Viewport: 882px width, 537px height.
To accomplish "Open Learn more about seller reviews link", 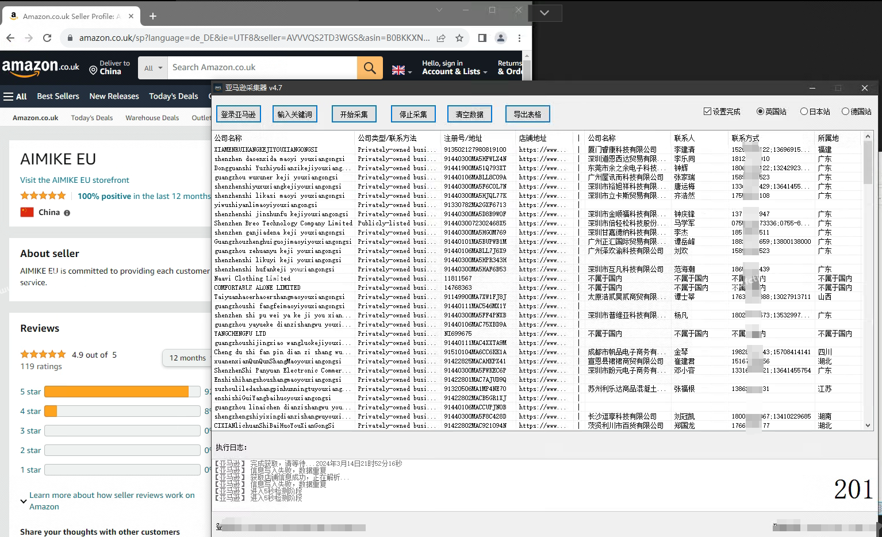I will (x=112, y=501).
